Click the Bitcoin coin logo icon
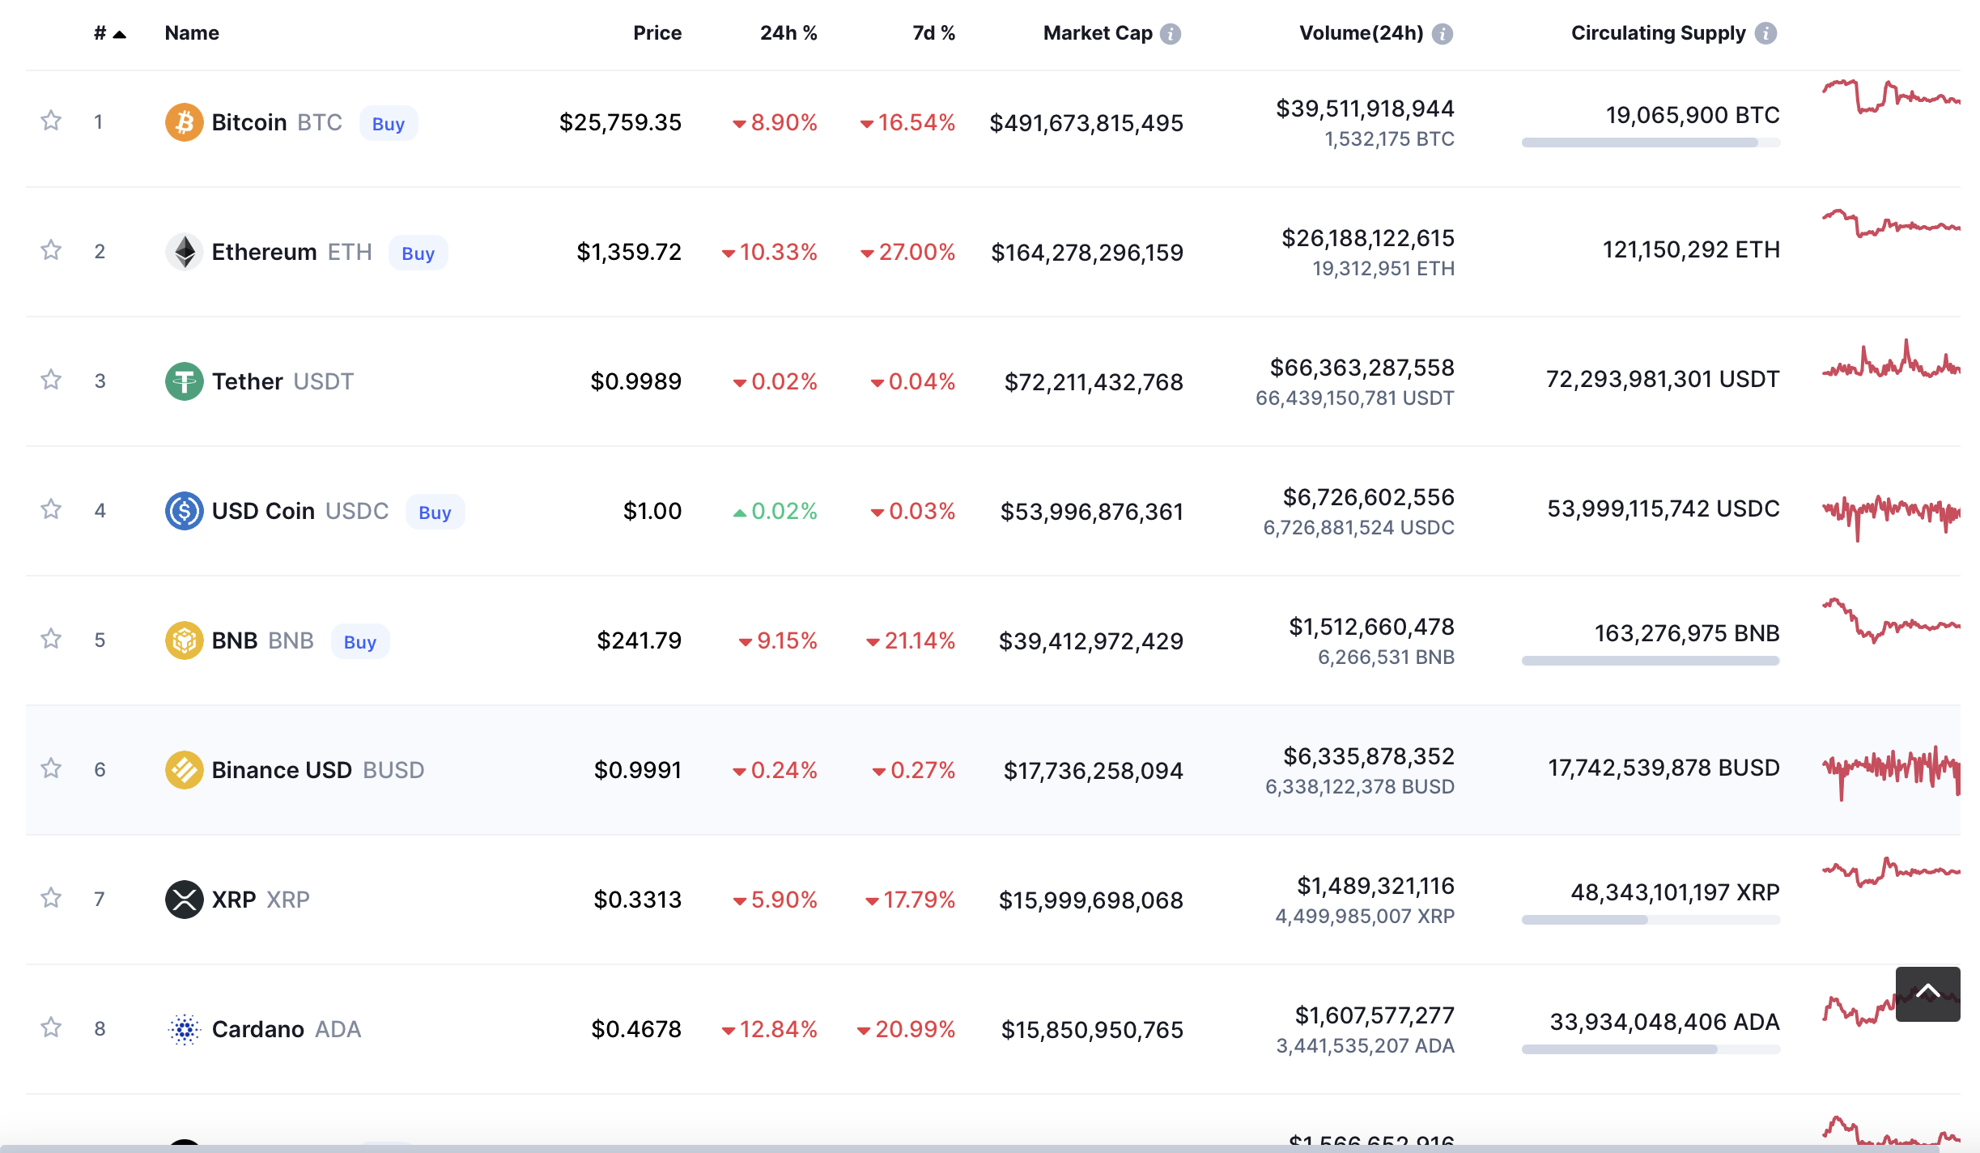Screen dimensions: 1980x1153 [184, 122]
